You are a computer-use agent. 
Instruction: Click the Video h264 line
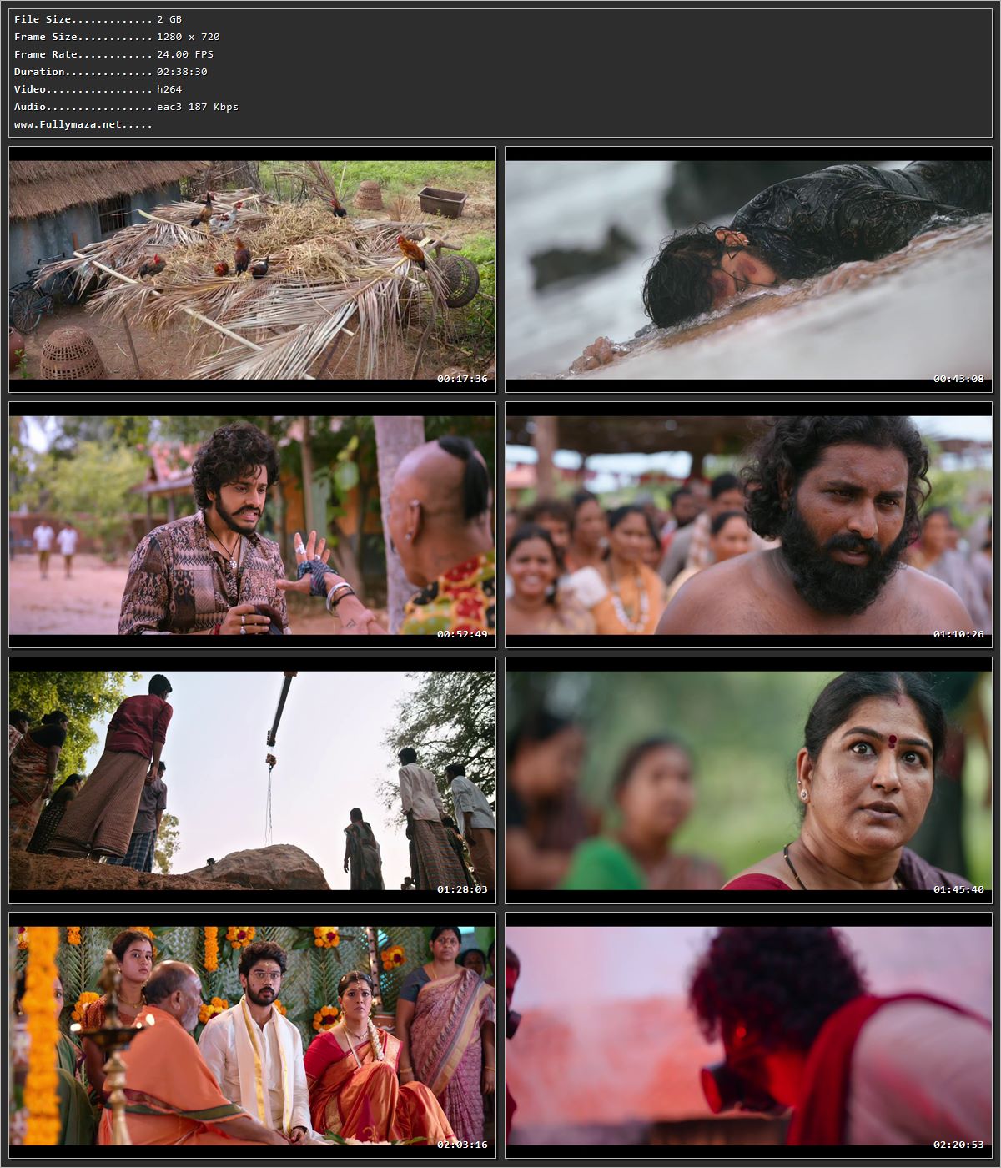(x=98, y=89)
